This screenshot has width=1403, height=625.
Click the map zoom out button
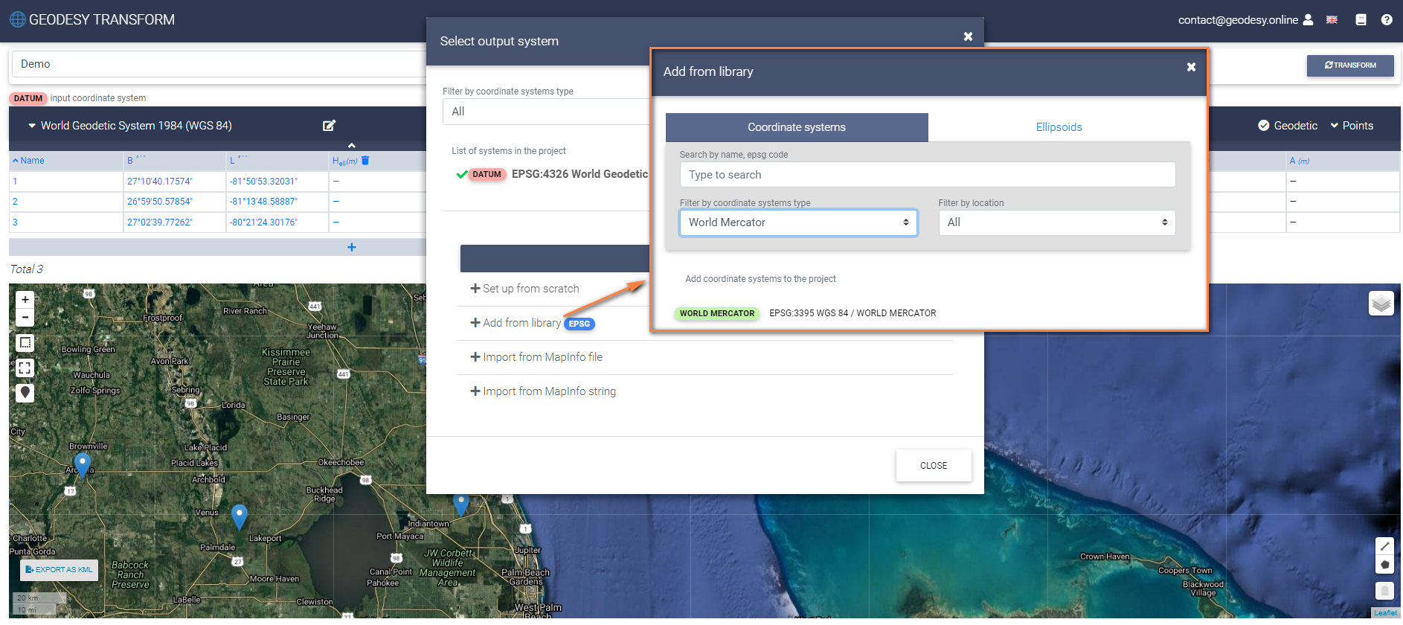coord(25,318)
